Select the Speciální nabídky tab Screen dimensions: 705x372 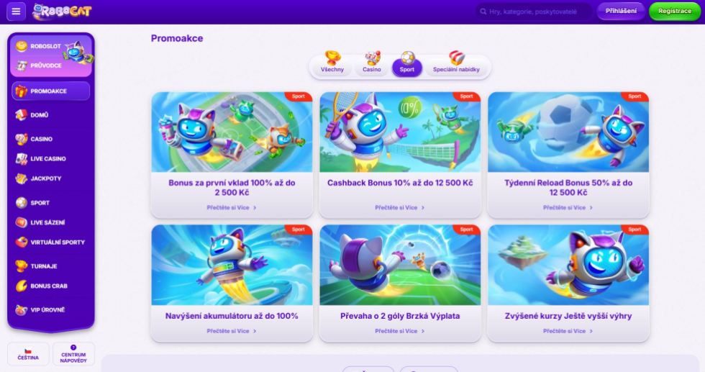[456, 64]
